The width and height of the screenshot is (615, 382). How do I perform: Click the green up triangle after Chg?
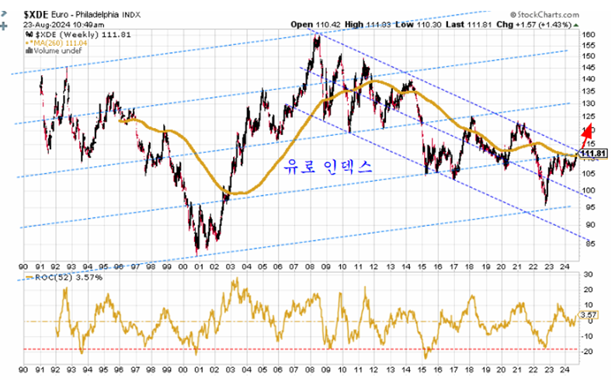point(575,25)
